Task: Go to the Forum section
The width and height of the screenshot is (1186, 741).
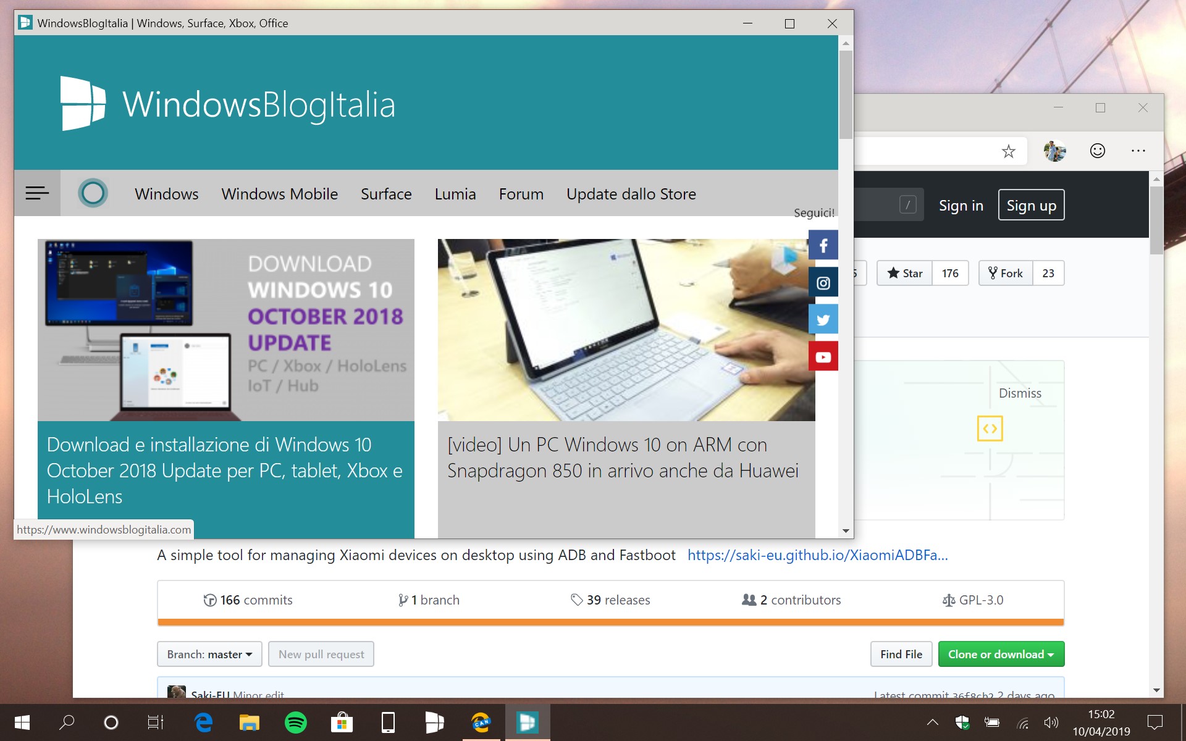Action: [x=521, y=194]
